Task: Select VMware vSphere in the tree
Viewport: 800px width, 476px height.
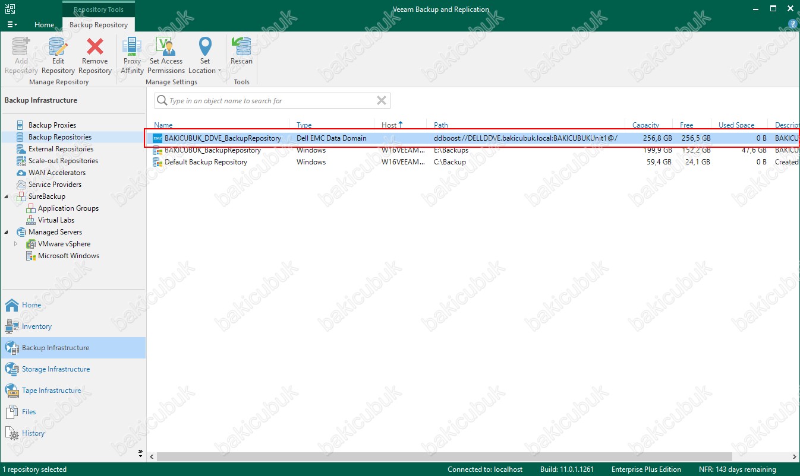Action: [64, 244]
